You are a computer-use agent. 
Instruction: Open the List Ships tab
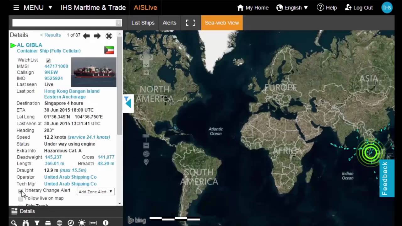143,23
